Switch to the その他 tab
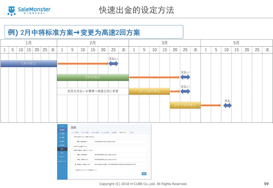Image resolution: width=273 pixels, height=188 pixels. [x=131, y=132]
